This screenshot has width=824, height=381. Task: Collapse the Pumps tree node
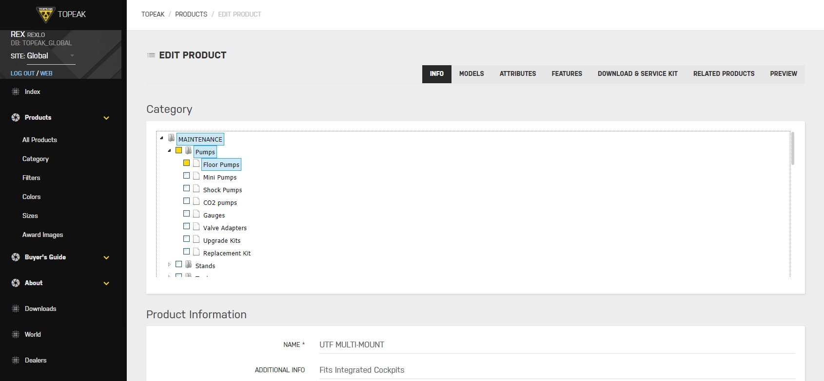(x=169, y=151)
